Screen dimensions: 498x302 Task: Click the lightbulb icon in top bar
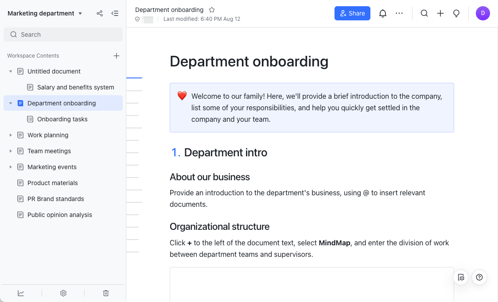[456, 13]
